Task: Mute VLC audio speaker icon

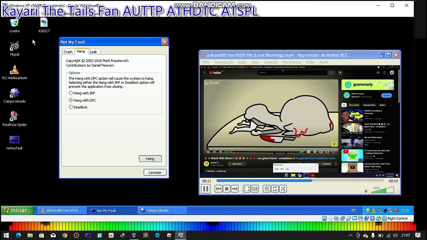Action: pyautogui.click(x=366, y=191)
